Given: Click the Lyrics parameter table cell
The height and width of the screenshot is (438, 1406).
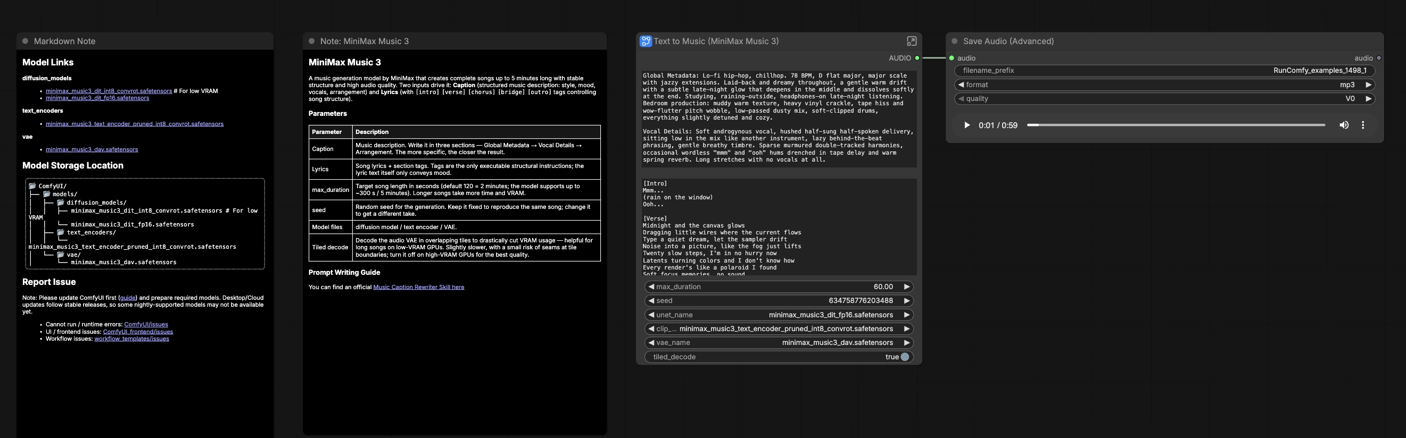Looking at the screenshot, I should (x=331, y=169).
